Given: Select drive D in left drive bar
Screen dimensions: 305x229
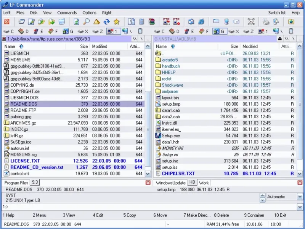Looking at the screenshot, I should coord(24,31).
